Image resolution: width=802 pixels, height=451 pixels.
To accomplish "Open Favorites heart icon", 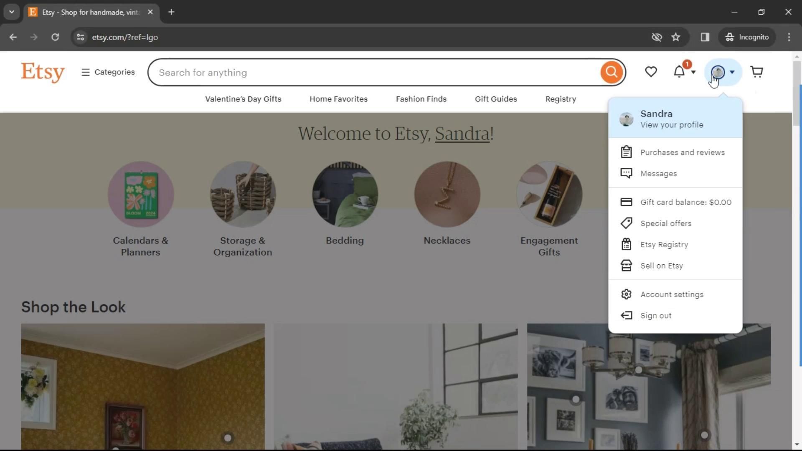I will coord(650,72).
